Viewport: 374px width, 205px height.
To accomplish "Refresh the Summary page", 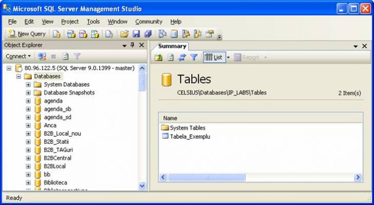I will tap(171, 57).
